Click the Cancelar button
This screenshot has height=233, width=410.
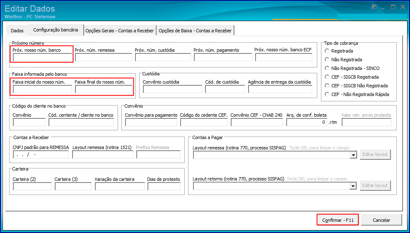(381, 220)
